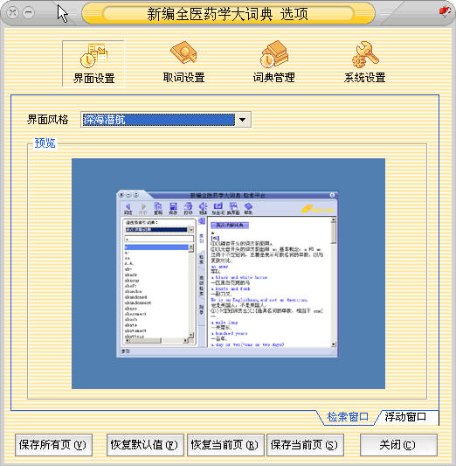
Task: Select the 深海潜航 style combo box field
Action: (x=166, y=120)
